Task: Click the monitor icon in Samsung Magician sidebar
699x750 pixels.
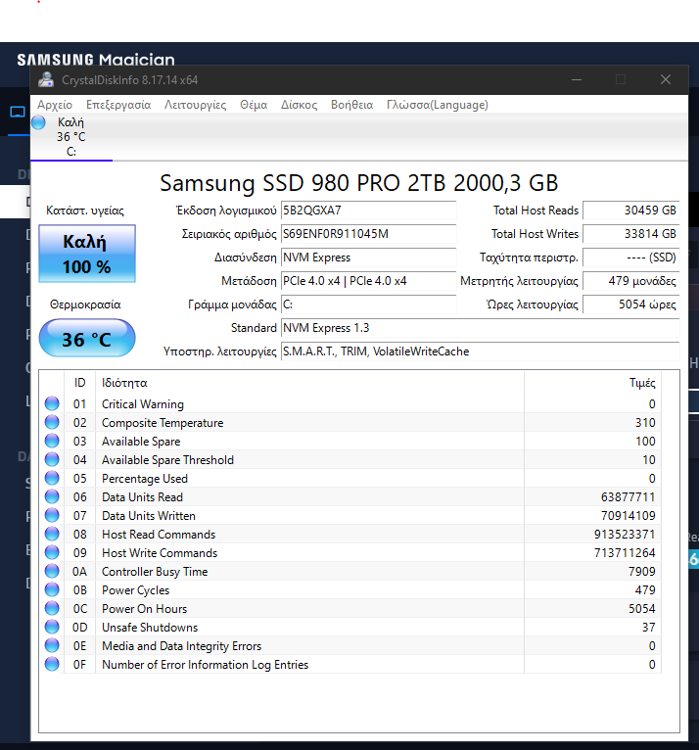Action: pos(18,113)
